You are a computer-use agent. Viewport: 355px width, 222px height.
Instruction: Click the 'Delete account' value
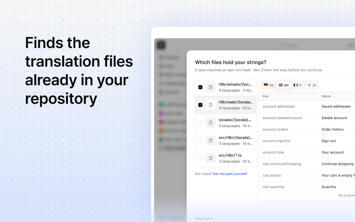(334, 118)
